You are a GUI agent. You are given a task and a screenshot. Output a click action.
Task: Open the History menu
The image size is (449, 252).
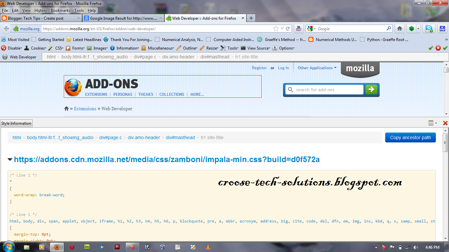41,10
